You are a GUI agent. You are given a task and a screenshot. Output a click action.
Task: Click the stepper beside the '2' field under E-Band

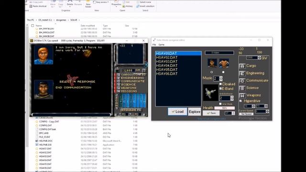pyautogui.click(x=232, y=98)
